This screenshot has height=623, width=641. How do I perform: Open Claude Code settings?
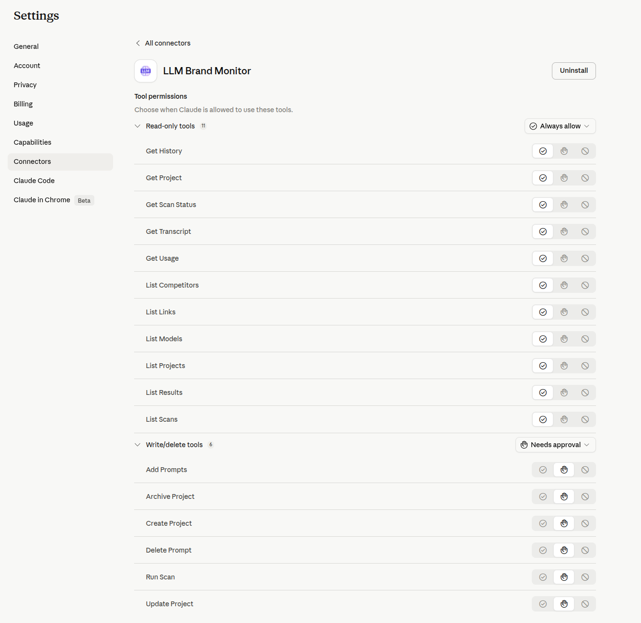tap(60, 181)
